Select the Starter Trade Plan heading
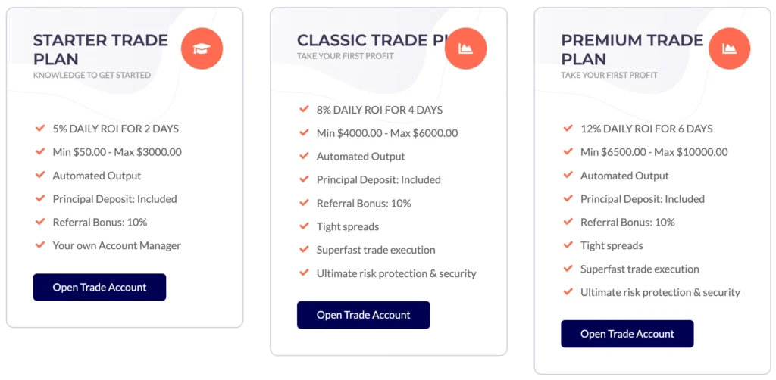 (x=100, y=49)
